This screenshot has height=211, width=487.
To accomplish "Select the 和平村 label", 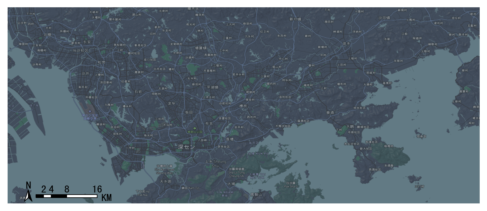I will click(x=83, y=87).
